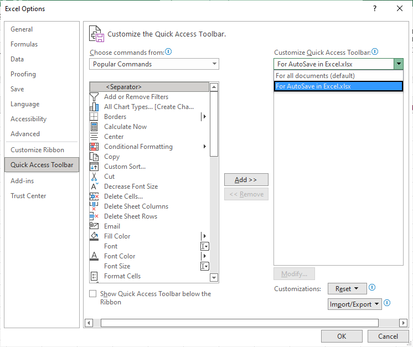Click the horizontal scrollbar left arrow
The width and height of the screenshot is (413, 347).
89,323
